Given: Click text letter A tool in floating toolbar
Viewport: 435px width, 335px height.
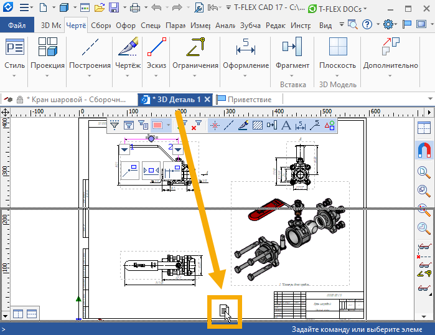Looking at the screenshot, I should click(x=286, y=125).
